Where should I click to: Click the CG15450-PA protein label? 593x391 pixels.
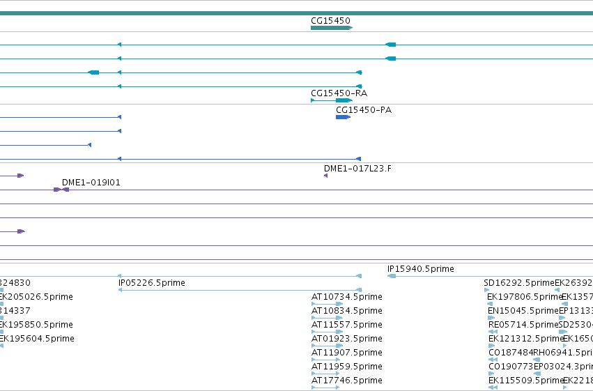pos(364,110)
